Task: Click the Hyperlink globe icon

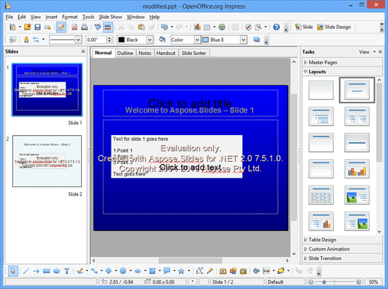Action: [x=222, y=27]
